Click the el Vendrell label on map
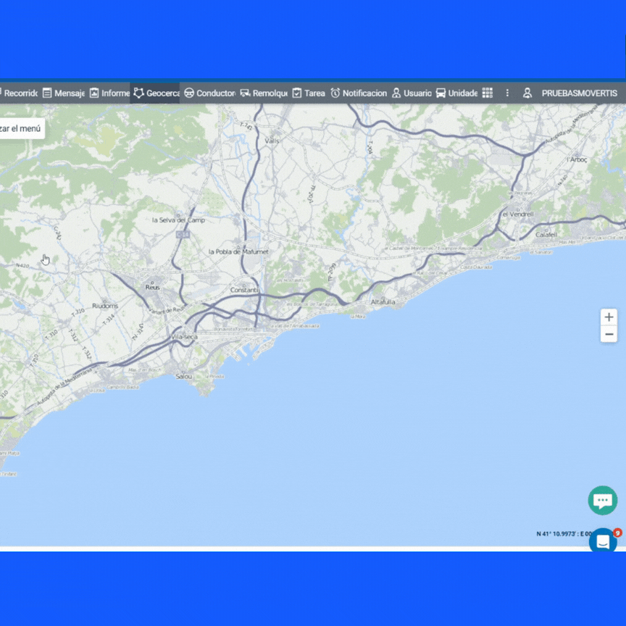626x626 pixels. pos(518,214)
